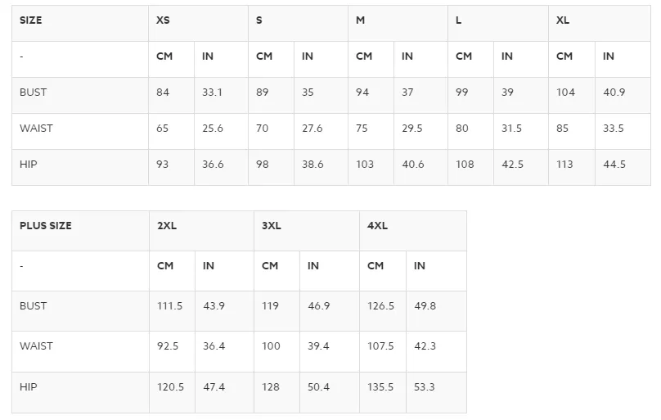This screenshot has width=661, height=420.
Task: Select the S hip value 38.6
Action: tap(313, 165)
